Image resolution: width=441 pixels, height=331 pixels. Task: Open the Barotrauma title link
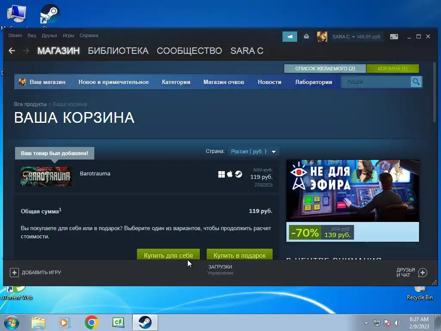tap(95, 174)
